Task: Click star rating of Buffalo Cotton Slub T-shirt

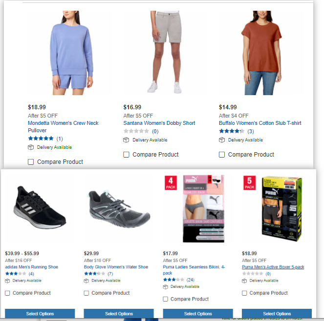Action: (x=232, y=131)
